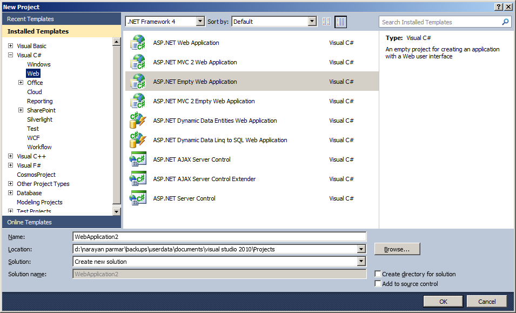Image resolution: width=516 pixels, height=313 pixels.
Task: Expand the Visual Basic node
Action: (x=10, y=46)
